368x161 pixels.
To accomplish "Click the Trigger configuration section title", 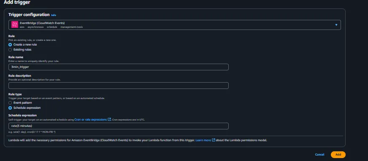I will tap(29, 14).
